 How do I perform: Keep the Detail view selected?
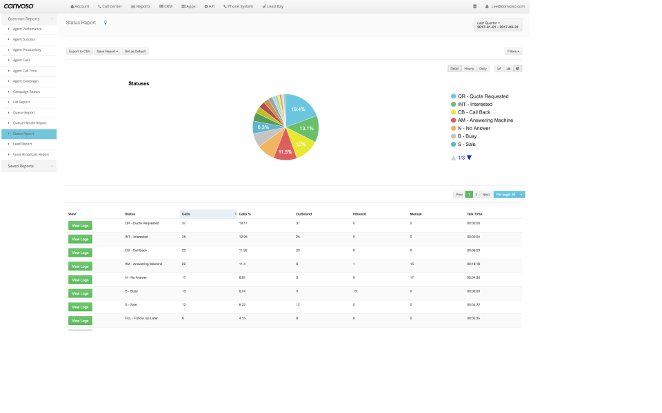(454, 68)
